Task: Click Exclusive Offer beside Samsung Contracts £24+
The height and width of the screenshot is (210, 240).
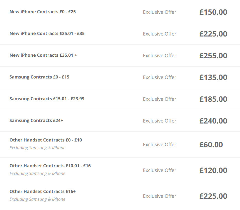Action: 159,121
